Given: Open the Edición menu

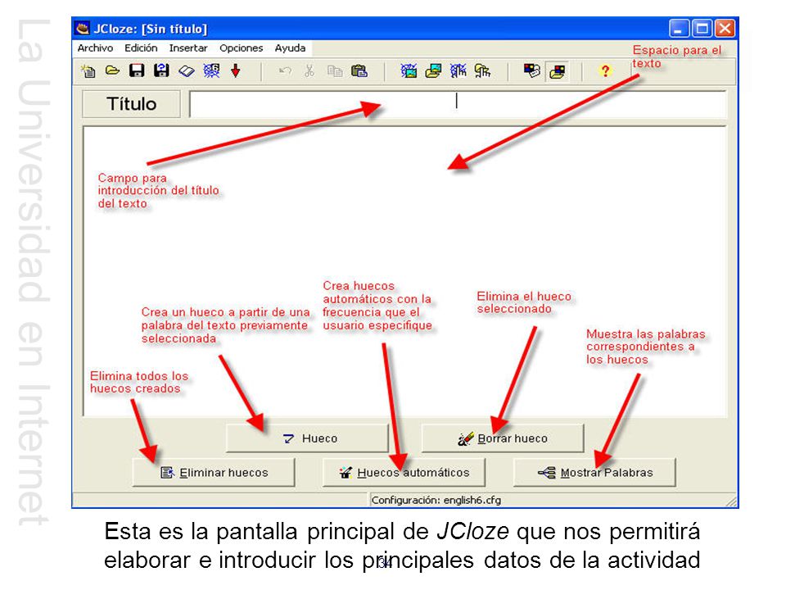Looking at the screenshot, I should [x=141, y=48].
